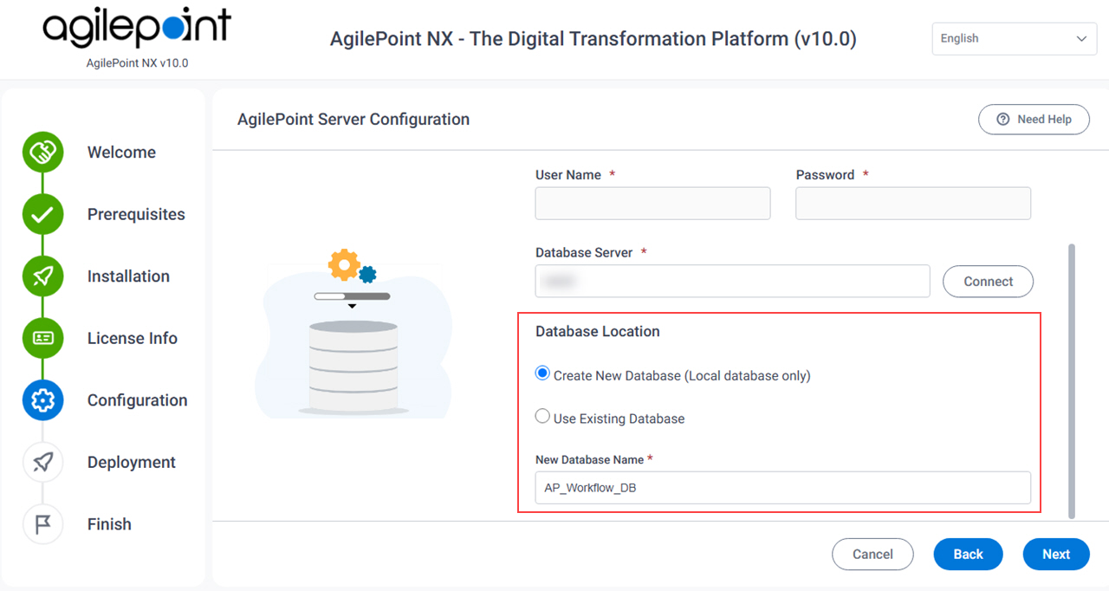Image resolution: width=1109 pixels, height=591 pixels.
Task: Go to the Configuration step label
Action: tap(137, 400)
